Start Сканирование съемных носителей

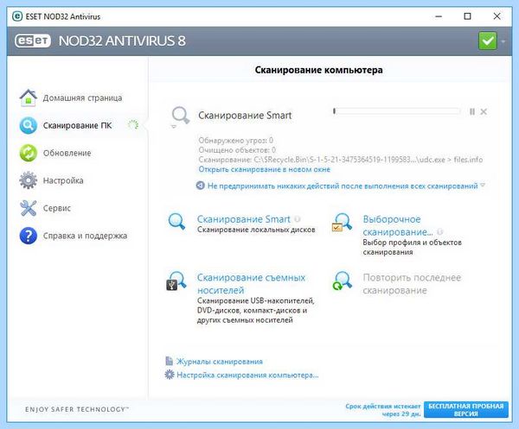[251, 284]
